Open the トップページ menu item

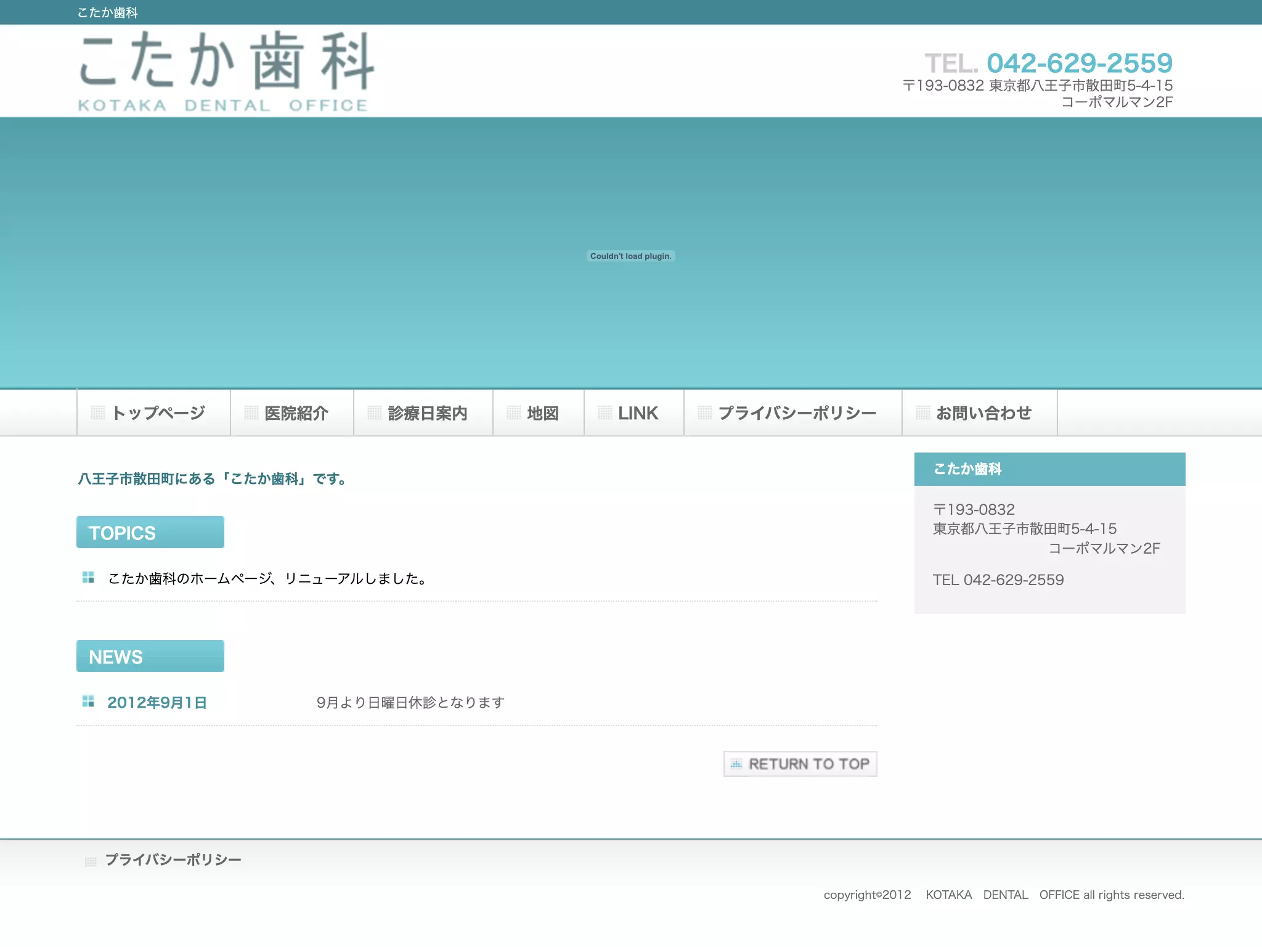pyautogui.click(x=153, y=412)
